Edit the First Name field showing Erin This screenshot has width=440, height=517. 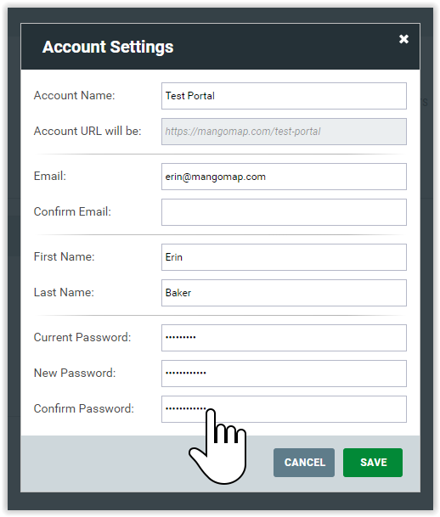(284, 257)
